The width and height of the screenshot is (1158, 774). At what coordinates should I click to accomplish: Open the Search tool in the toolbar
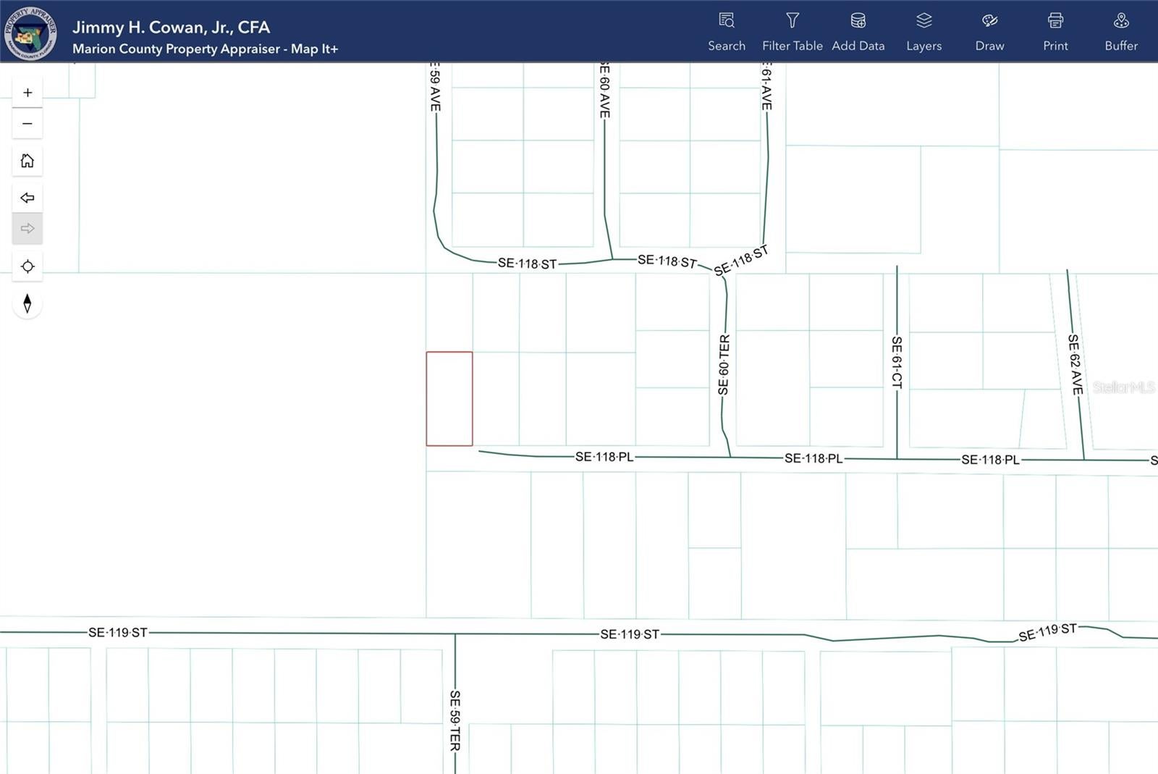click(727, 32)
